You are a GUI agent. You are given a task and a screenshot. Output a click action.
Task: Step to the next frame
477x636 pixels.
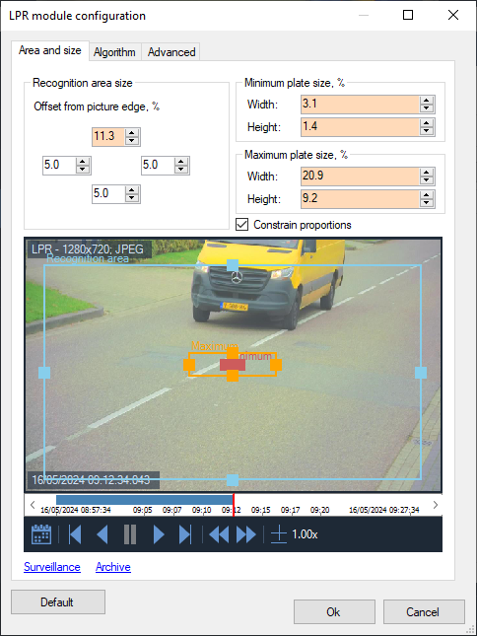click(x=185, y=534)
